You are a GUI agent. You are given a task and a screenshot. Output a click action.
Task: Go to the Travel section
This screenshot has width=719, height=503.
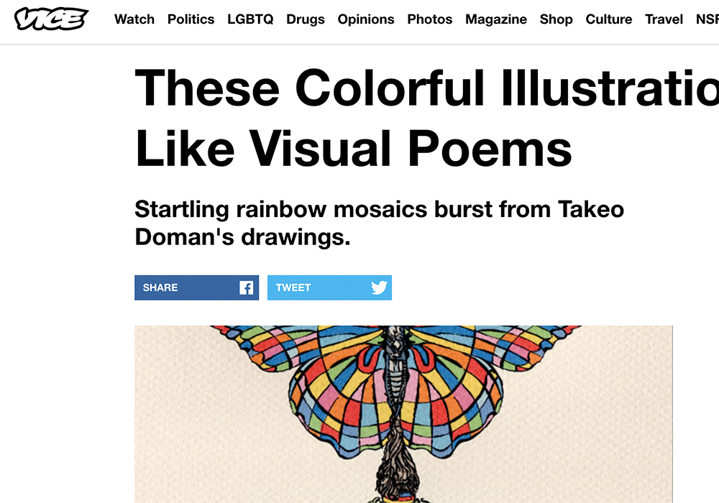coord(664,19)
